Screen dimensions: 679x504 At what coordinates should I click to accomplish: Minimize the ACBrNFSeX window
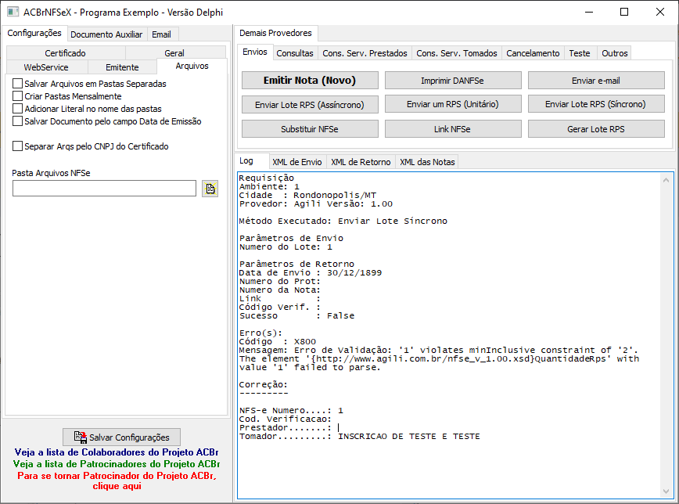tap(589, 12)
